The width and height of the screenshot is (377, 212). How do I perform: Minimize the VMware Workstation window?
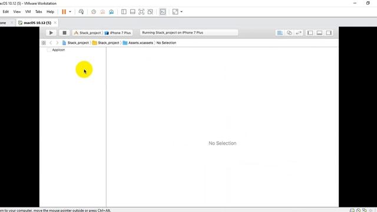click(355, 3)
